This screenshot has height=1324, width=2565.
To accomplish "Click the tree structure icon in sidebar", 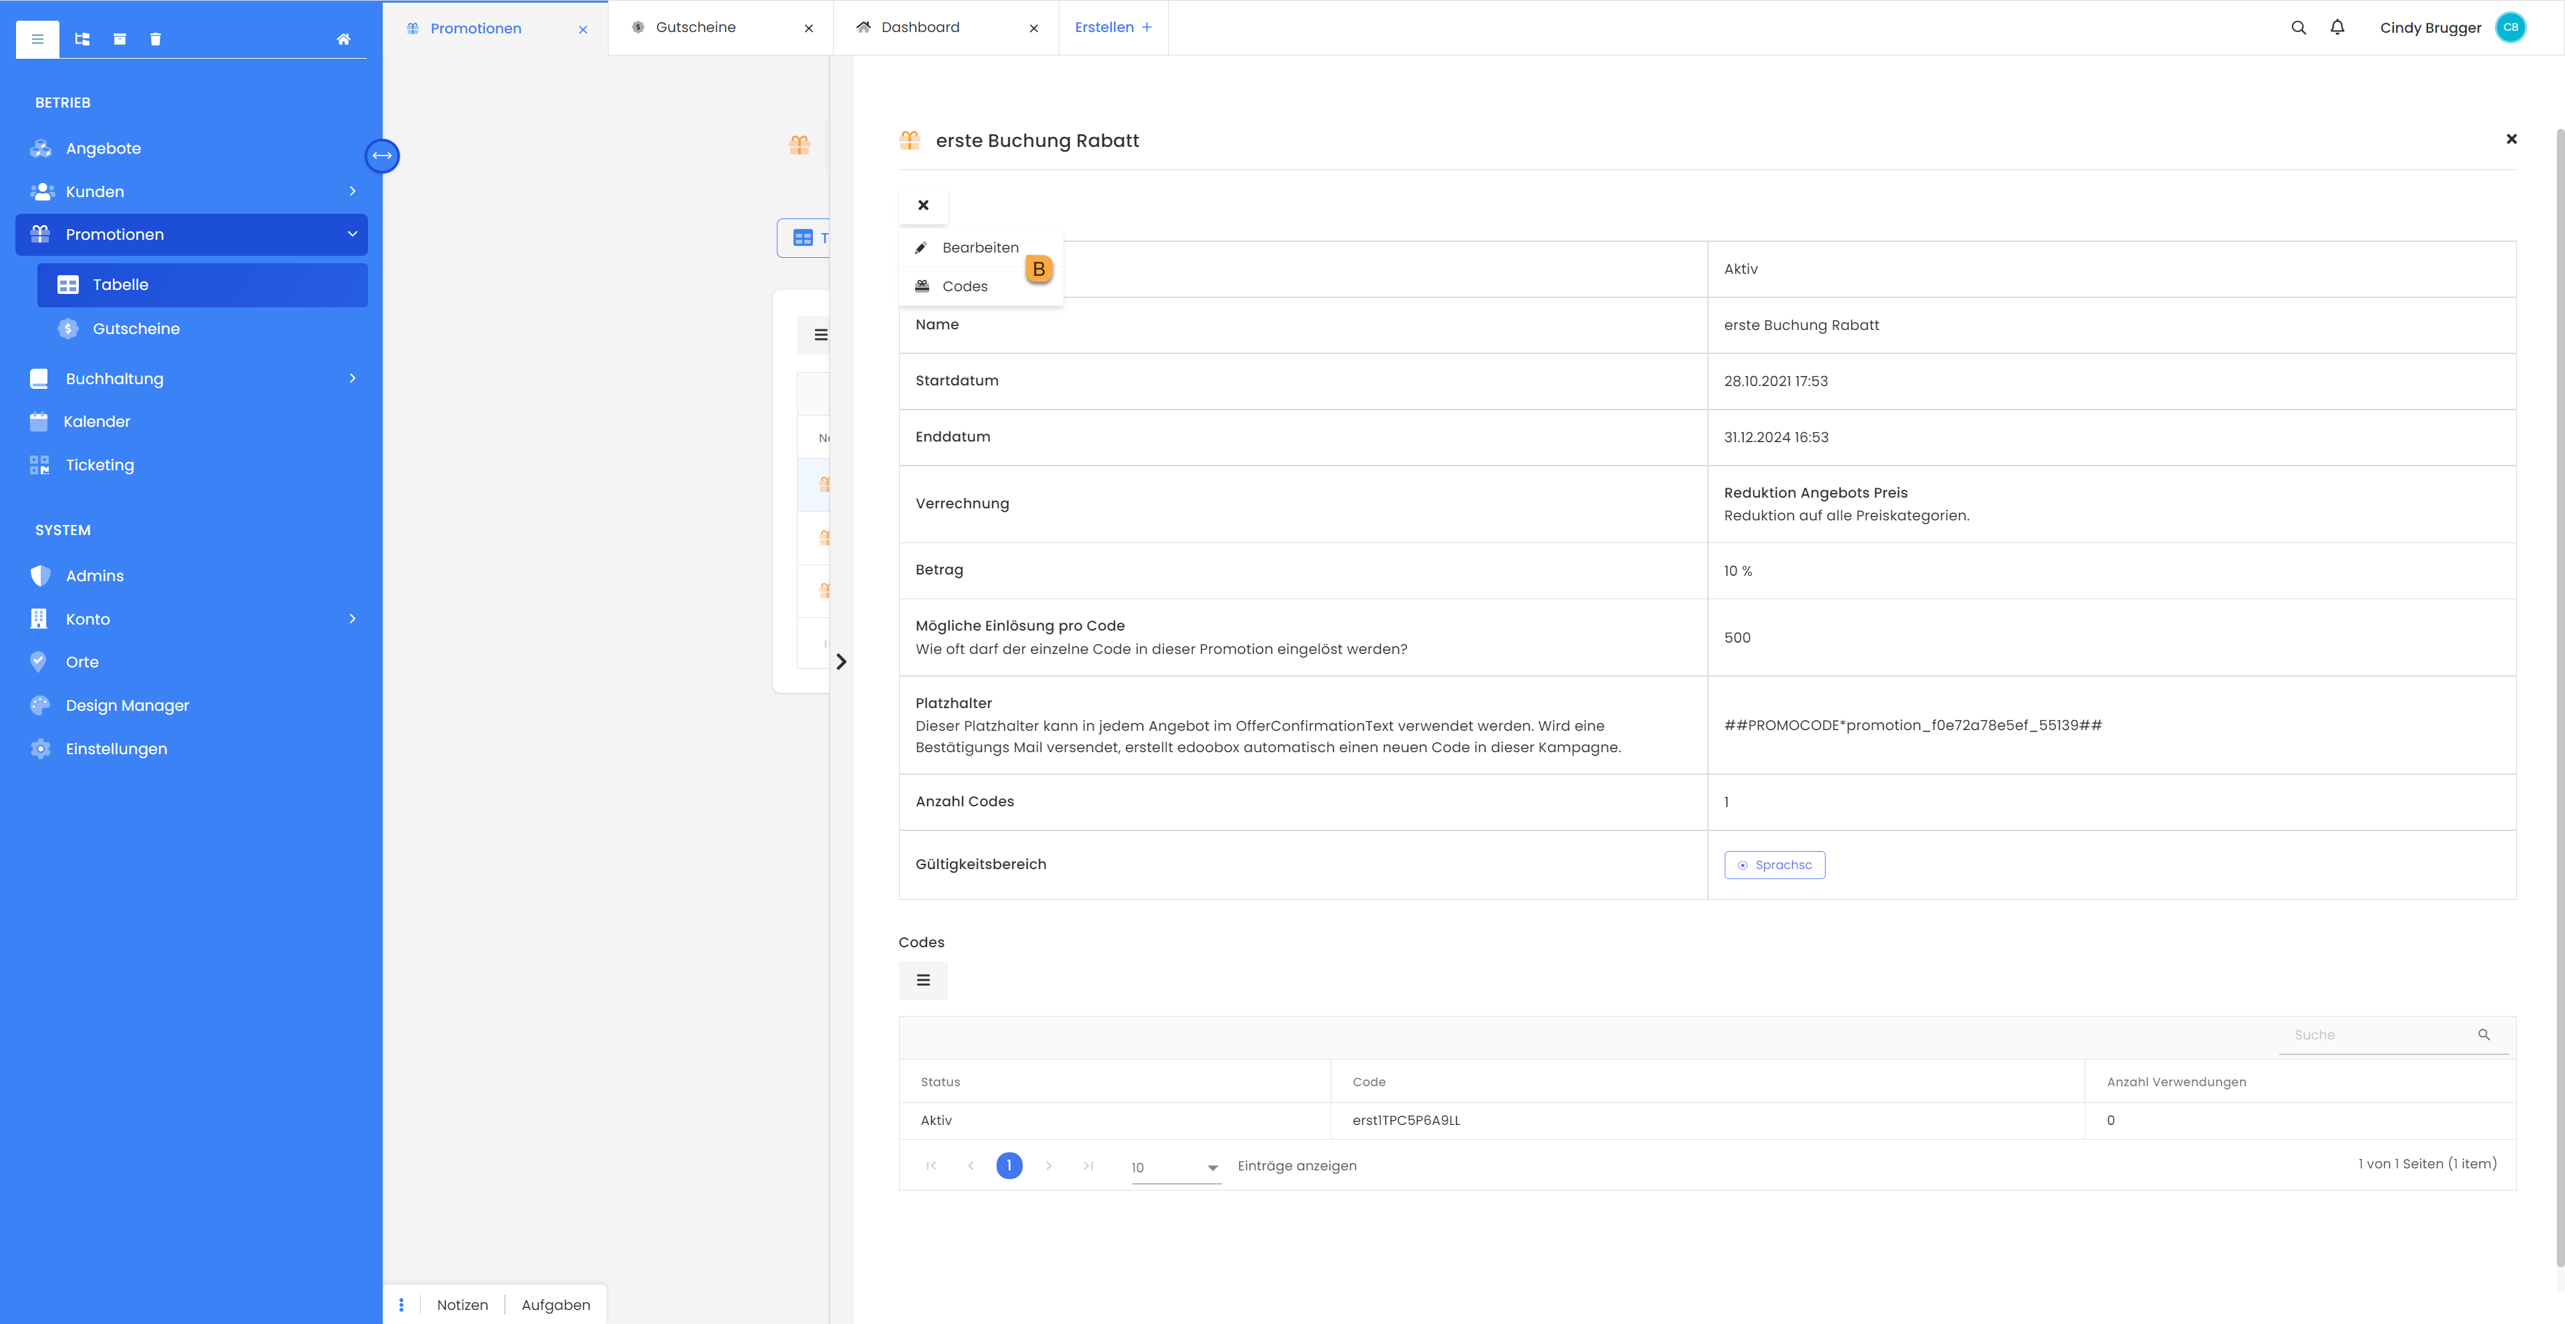I will coord(83,39).
